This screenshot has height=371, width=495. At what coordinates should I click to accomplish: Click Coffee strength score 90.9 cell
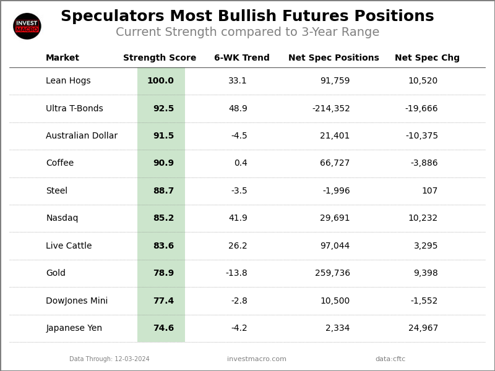click(163, 163)
